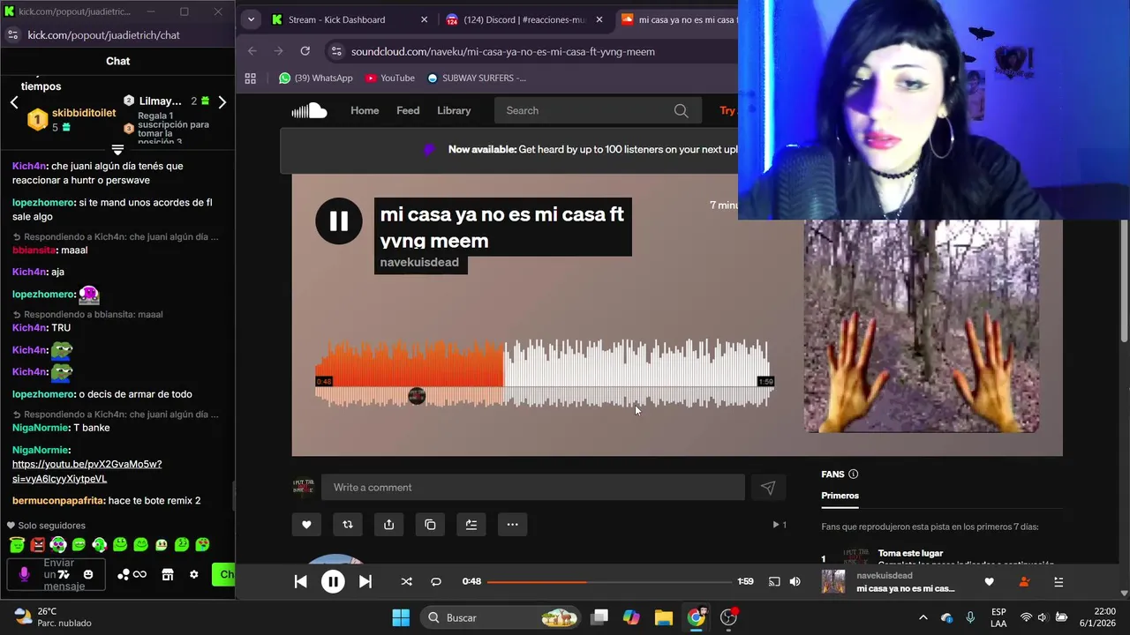Click the FANS info circle icon
This screenshot has height=635, width=1130.
click(853, 474)
